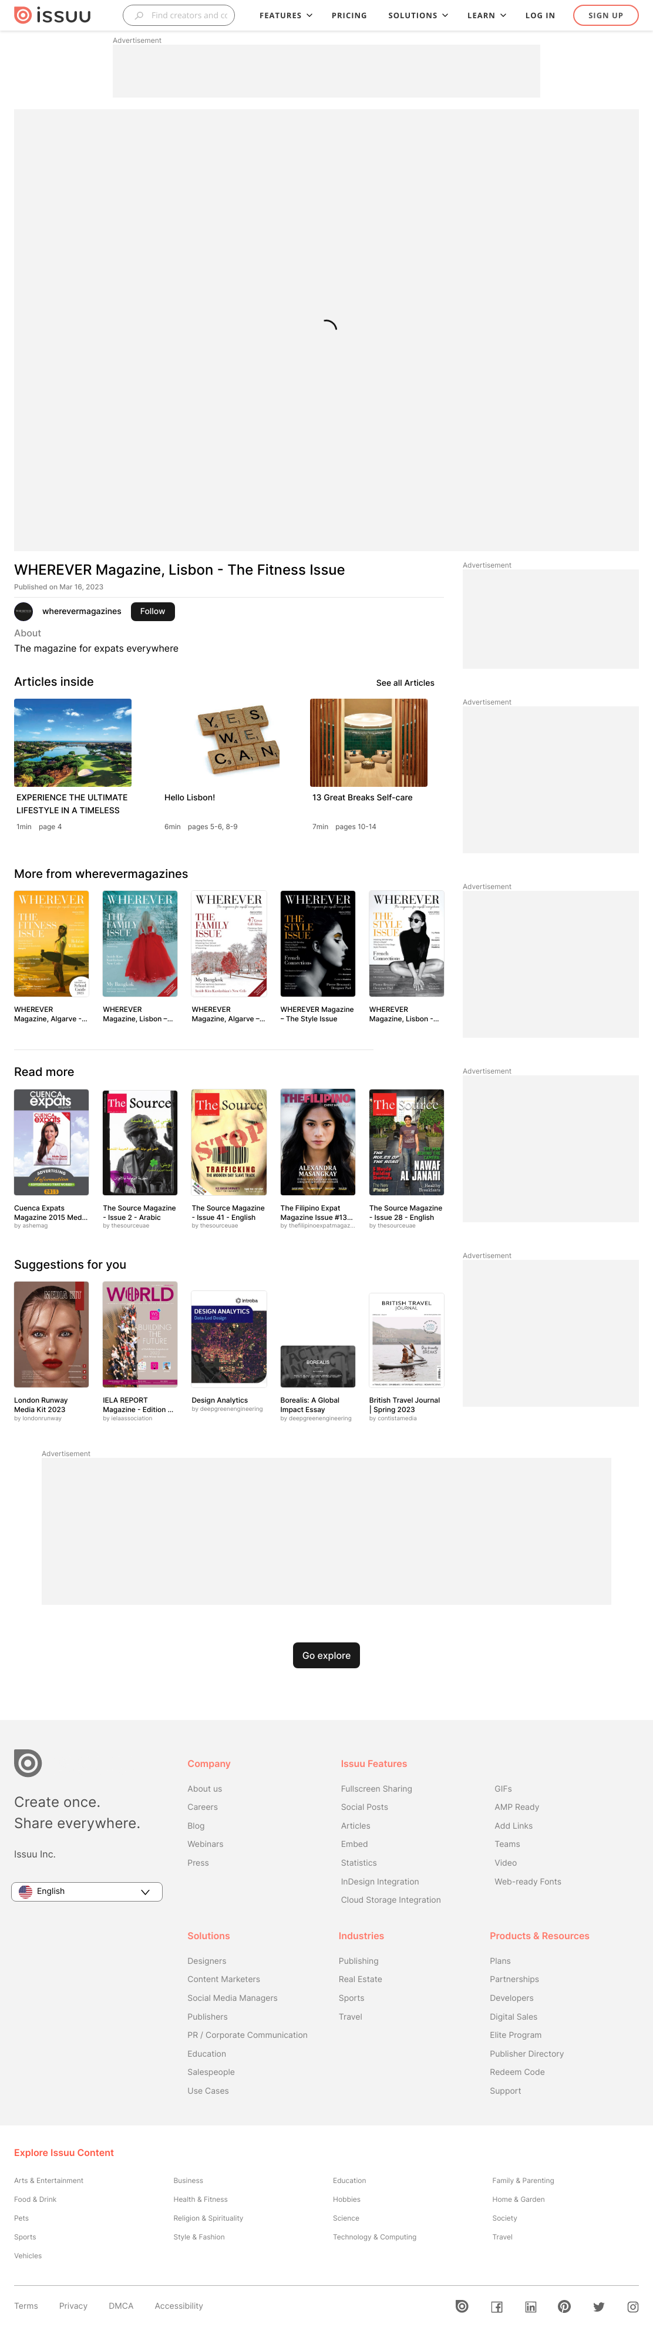This screenshot has width=653, height=2327.
Task: Click See all Articles link
Action: click(405, 683)
